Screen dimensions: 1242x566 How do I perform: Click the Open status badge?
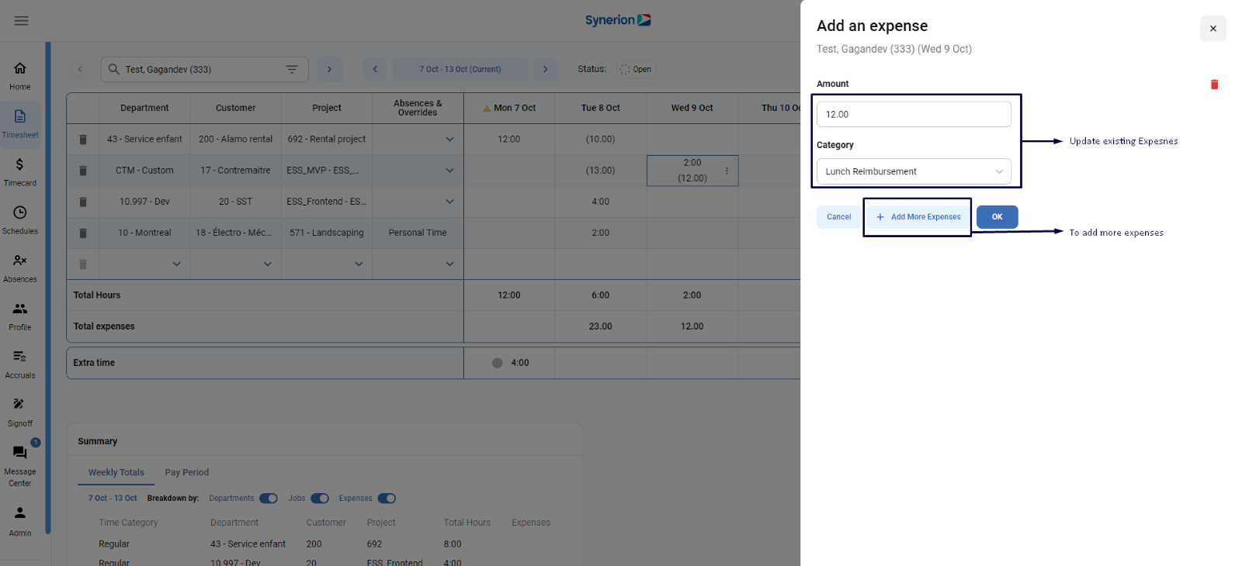(636, 69)
